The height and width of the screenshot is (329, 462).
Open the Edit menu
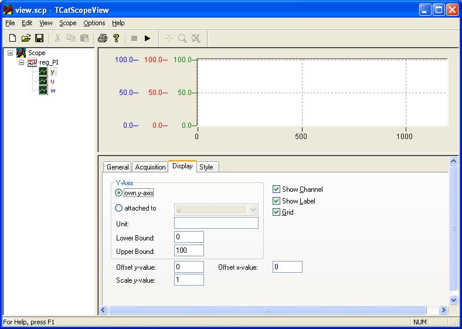(x=27, y=23)
